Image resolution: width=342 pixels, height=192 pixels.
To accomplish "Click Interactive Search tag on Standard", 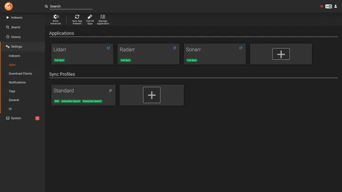I will [92, 101].
